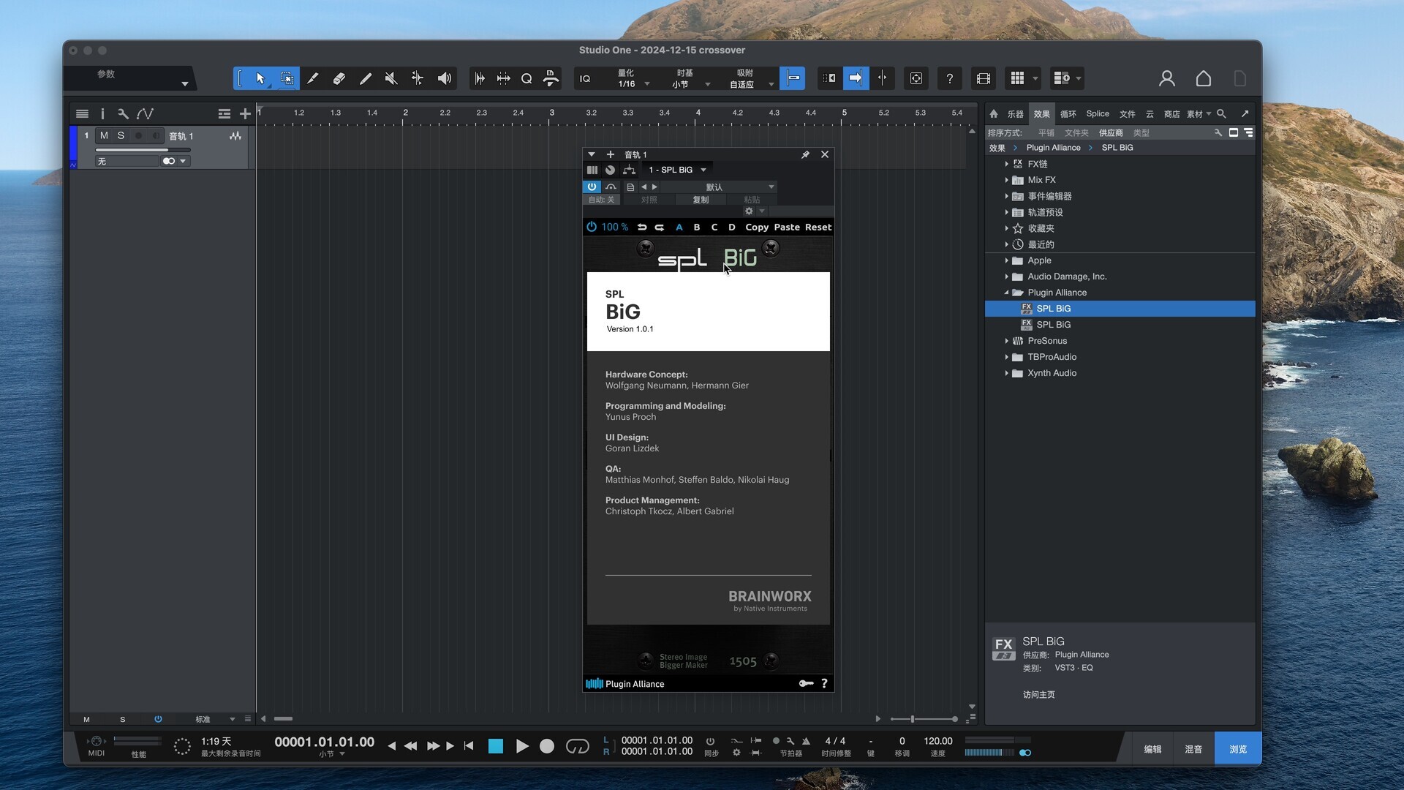1404x790 pixels.
Task: Click undo arrow in plugin toolbar
Action: point(642,227)
